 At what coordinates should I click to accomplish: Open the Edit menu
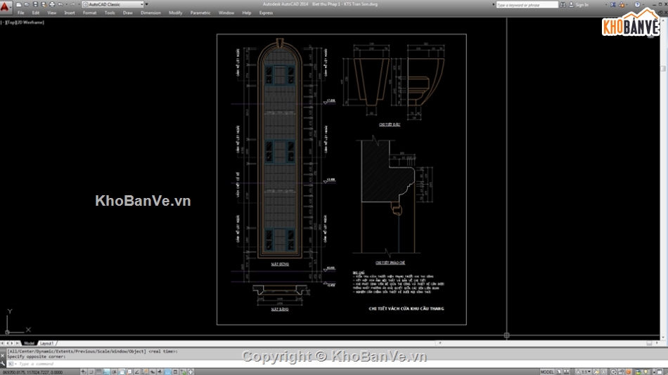coord(36,13)
